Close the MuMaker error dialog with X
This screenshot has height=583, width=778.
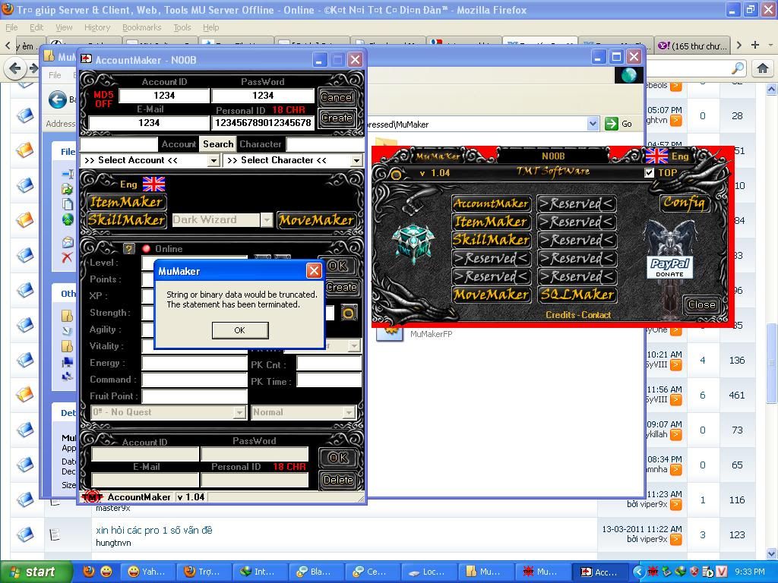click(314, 271)
